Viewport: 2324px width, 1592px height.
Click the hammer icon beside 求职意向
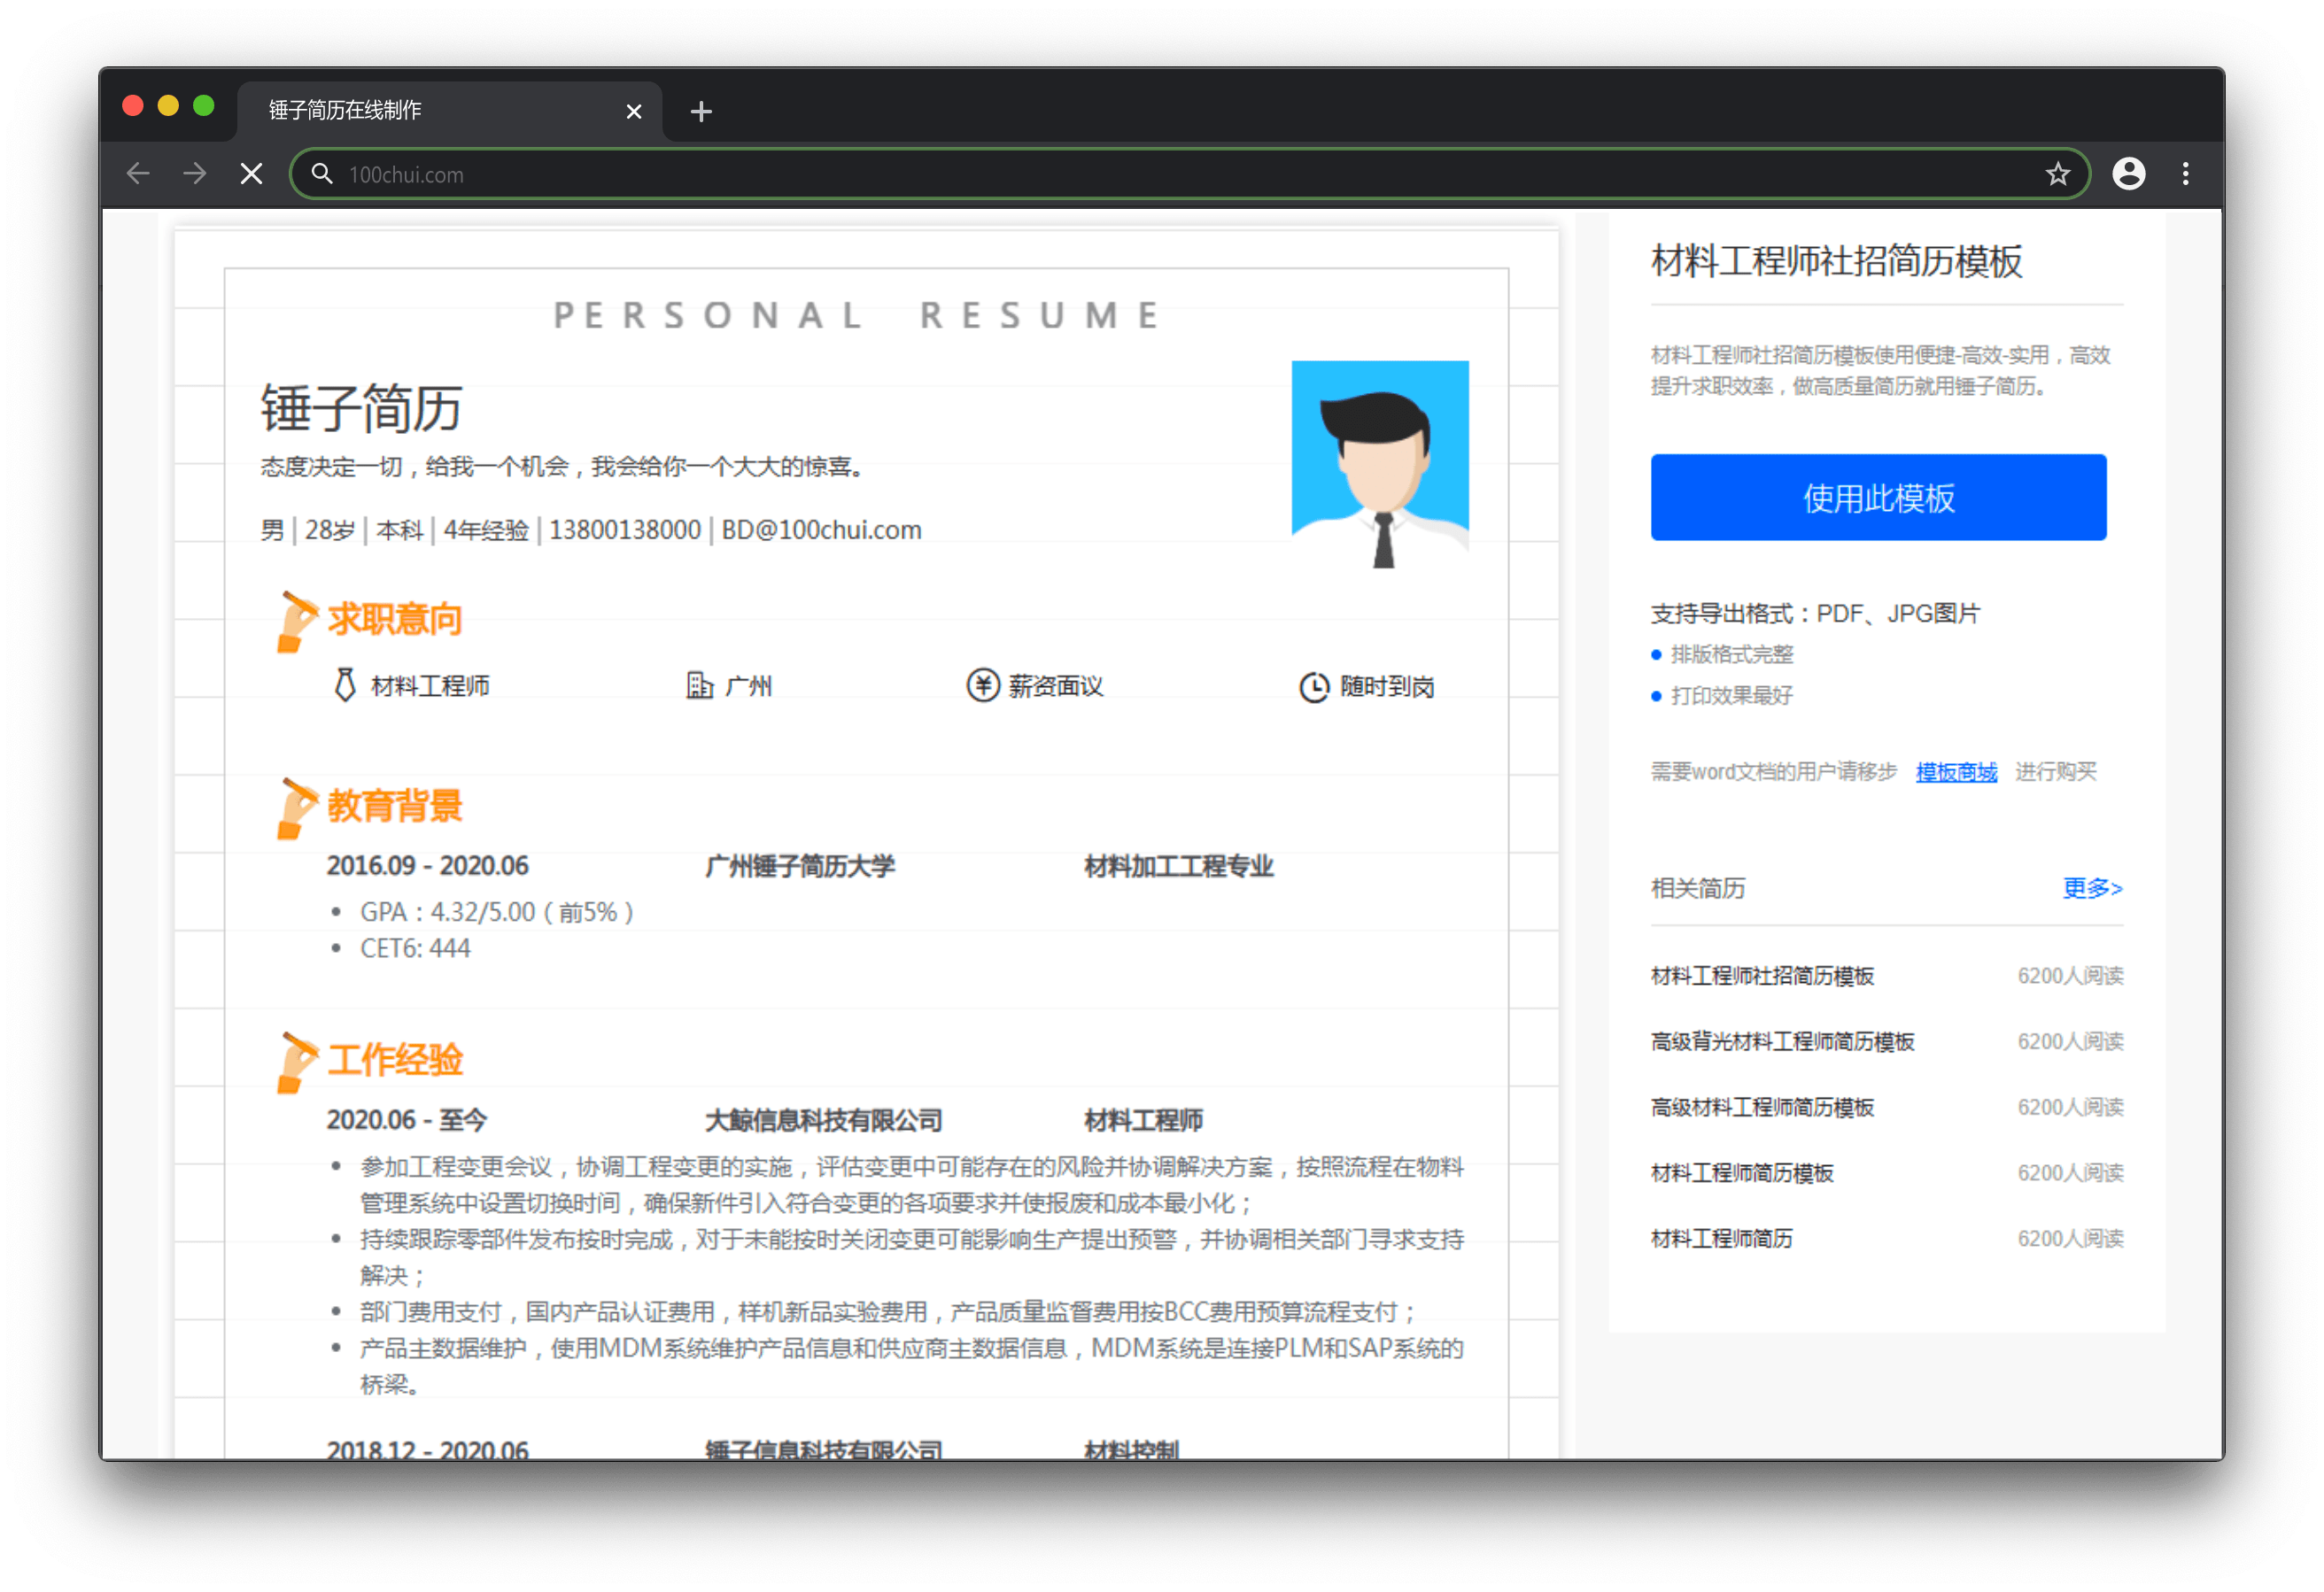(x=297, y=620)
